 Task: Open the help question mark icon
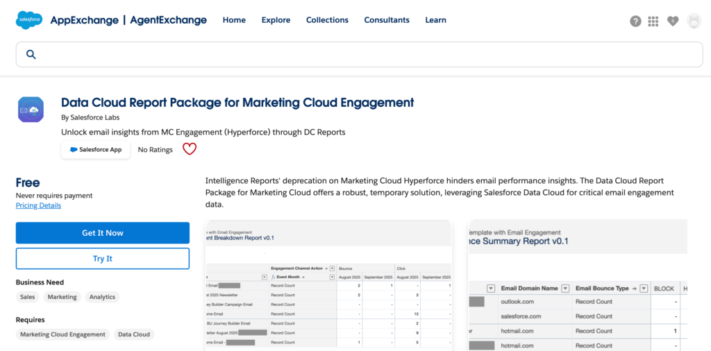(635, 21)
